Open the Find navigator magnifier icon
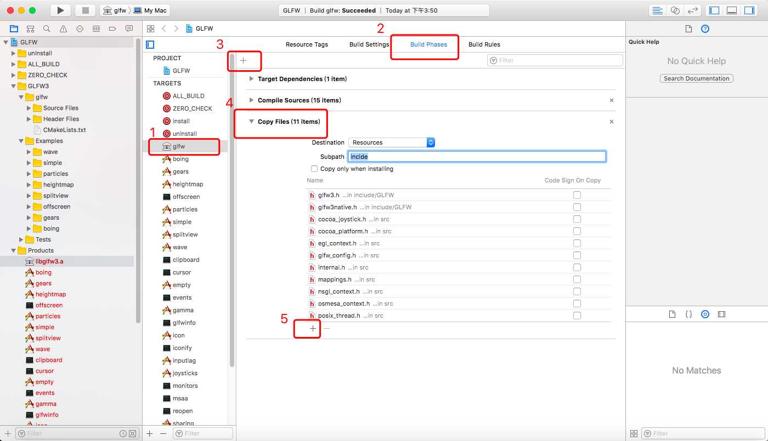This screenshot has height=441, width=768. (47, 28)
